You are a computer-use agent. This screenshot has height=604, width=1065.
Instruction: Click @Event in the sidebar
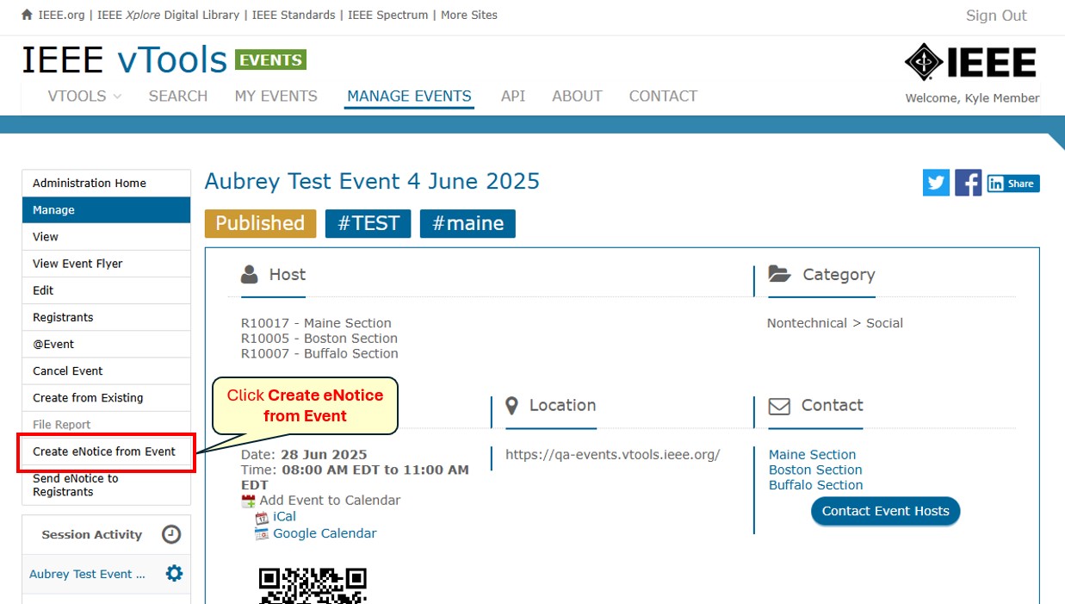click(x=106, y=344)
